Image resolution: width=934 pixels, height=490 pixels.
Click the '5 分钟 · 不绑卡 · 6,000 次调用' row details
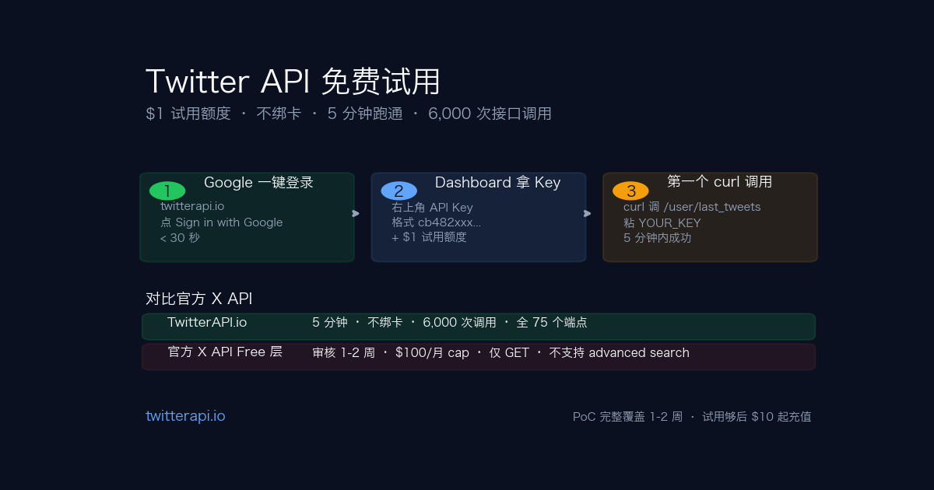[x=450, y=322]
